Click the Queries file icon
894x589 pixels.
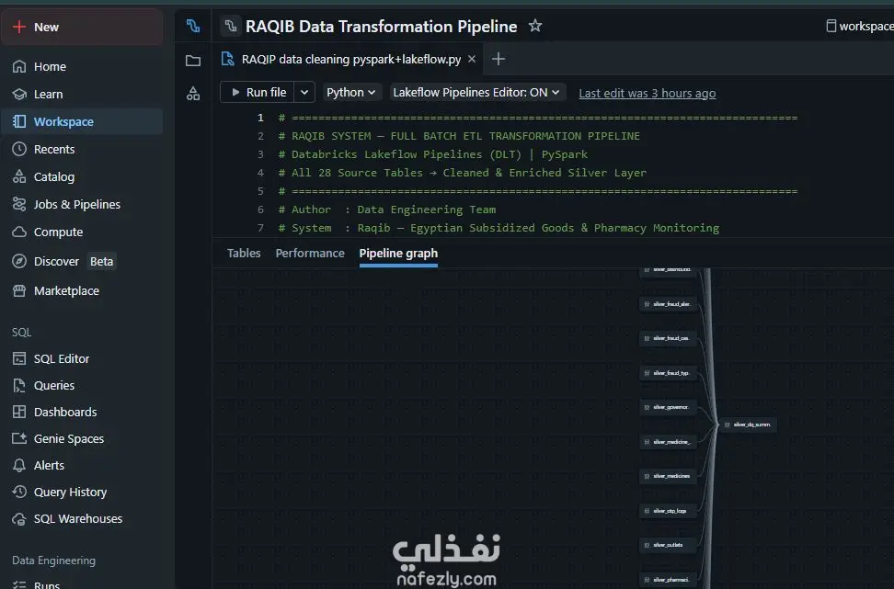click(x=19, y=386)
